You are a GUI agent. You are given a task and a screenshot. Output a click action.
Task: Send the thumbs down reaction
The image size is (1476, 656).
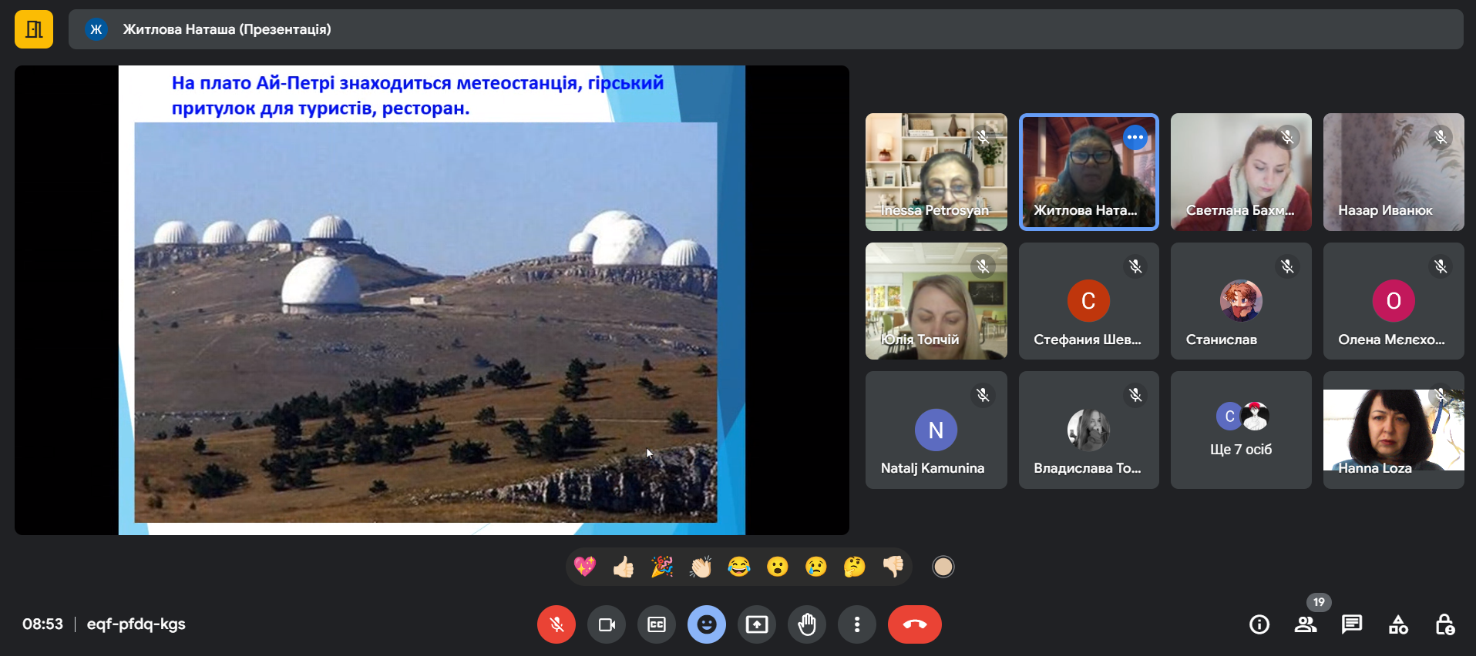(893, 567)
